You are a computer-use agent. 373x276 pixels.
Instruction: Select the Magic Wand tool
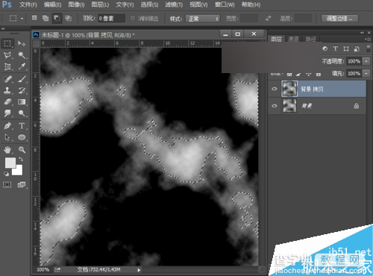pos(22,54)
